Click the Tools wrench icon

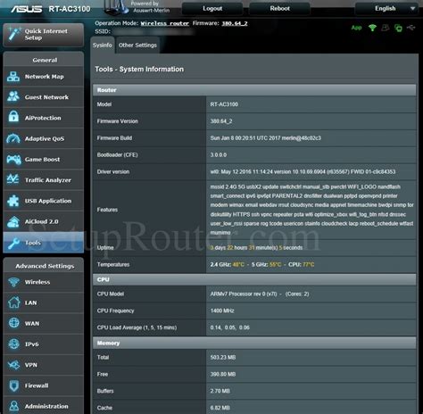tap(13, 243)
